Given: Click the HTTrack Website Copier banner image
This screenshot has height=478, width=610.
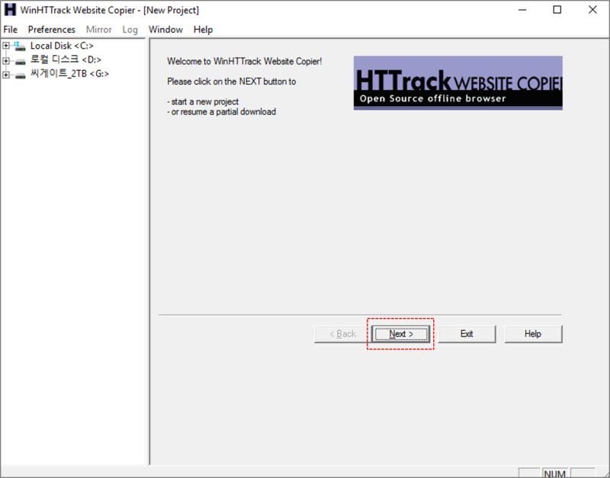Looking at the screenshot, I should point(458,83).
